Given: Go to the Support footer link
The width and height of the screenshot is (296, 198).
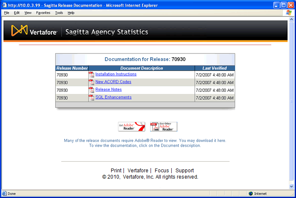Looking at the screenshot, I should pos(184,170).
